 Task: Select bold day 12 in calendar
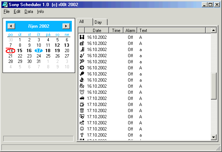[57, 45]
